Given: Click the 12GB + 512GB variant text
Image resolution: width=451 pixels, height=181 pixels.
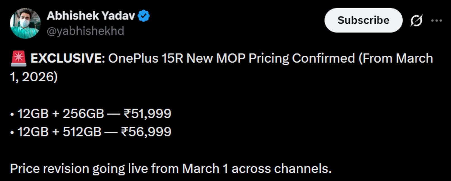Looking at the screenshot, I should [59, 132].
